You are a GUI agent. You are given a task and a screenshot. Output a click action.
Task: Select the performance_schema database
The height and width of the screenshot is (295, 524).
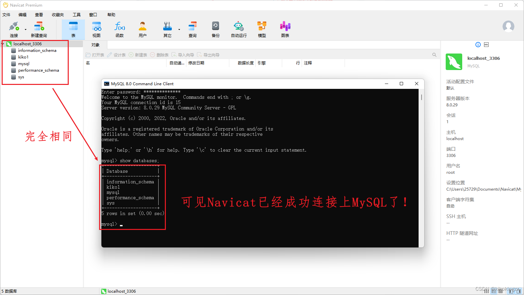pyautogui.click(x=38, y=70)
